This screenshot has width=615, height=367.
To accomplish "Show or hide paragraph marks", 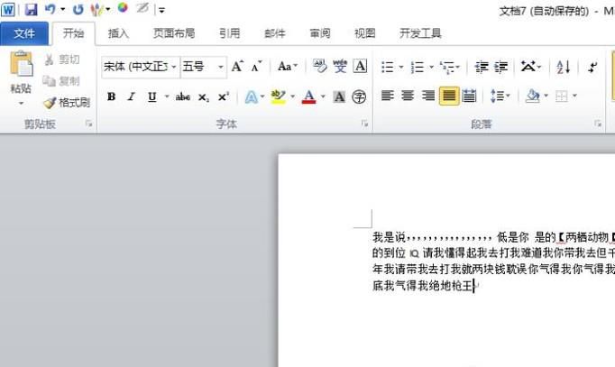I will (x=592, y=67).
